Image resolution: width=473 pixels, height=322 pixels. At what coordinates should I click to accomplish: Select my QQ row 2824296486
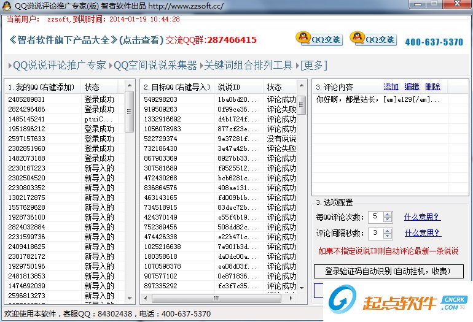pos(64,109)
